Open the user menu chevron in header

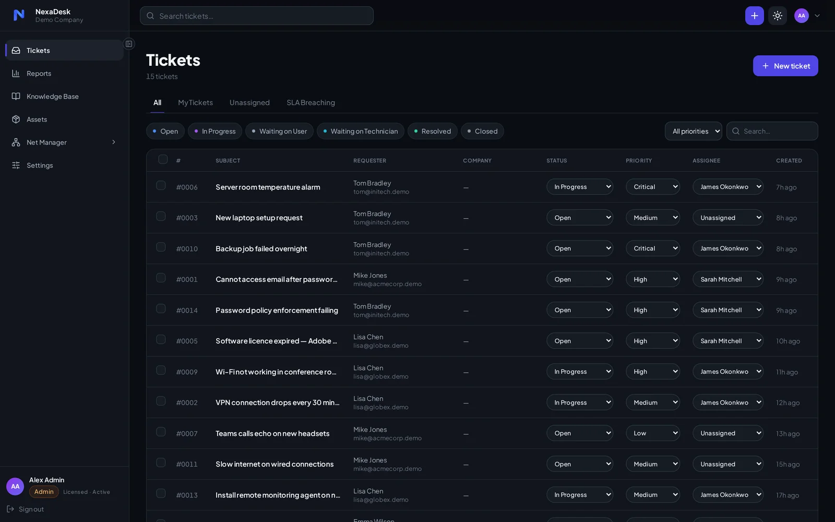pyautogui.click(x=817, y=16)
